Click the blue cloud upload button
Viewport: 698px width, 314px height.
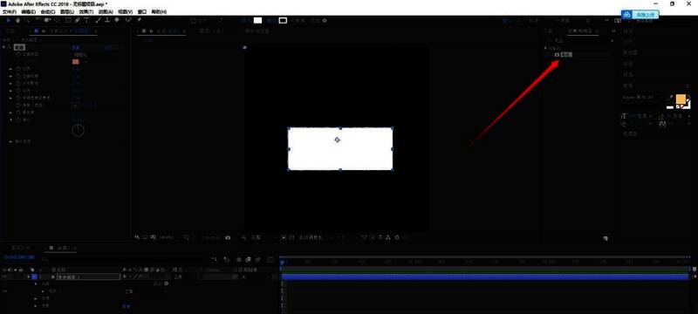tap(640, 15)
